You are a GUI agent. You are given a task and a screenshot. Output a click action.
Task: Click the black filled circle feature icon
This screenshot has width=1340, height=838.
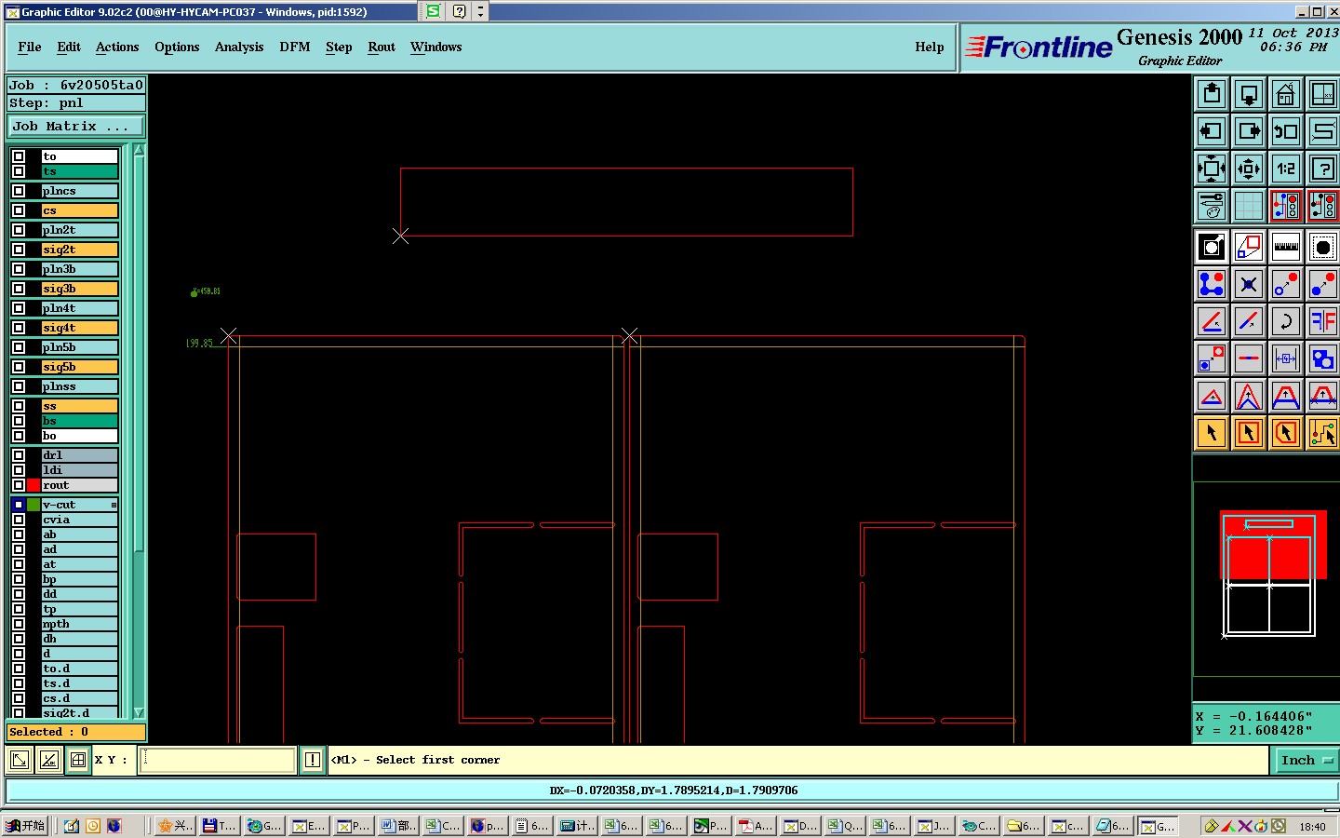tap(1323, 247)
